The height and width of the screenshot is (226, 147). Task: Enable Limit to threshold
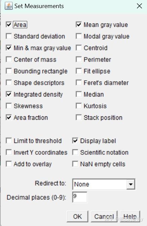[9, 141]
